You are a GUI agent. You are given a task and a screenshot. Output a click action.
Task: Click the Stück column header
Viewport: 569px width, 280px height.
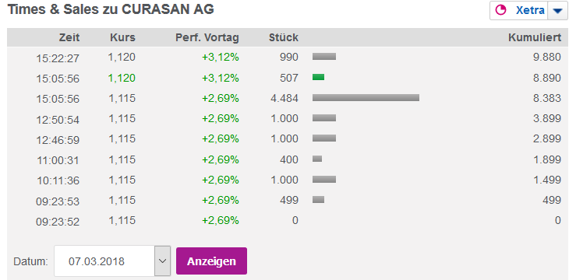[x=284, y=37]
